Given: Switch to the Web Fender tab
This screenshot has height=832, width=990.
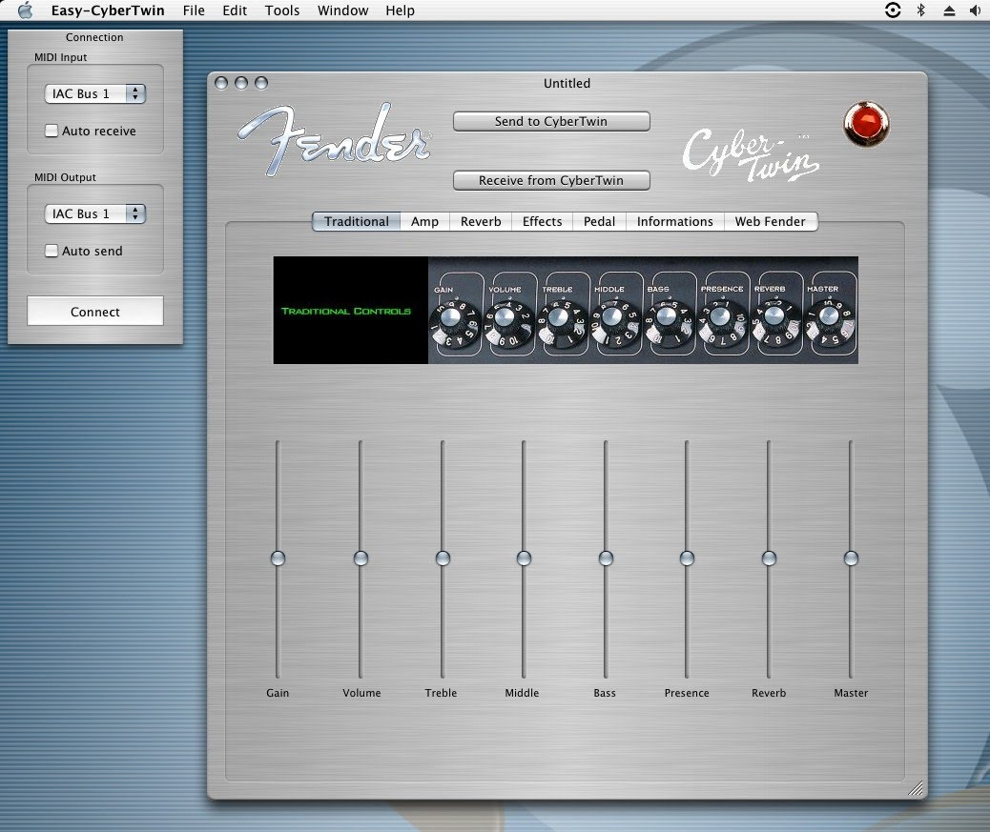Looking at the screenshot, I should tap(771, 221).
